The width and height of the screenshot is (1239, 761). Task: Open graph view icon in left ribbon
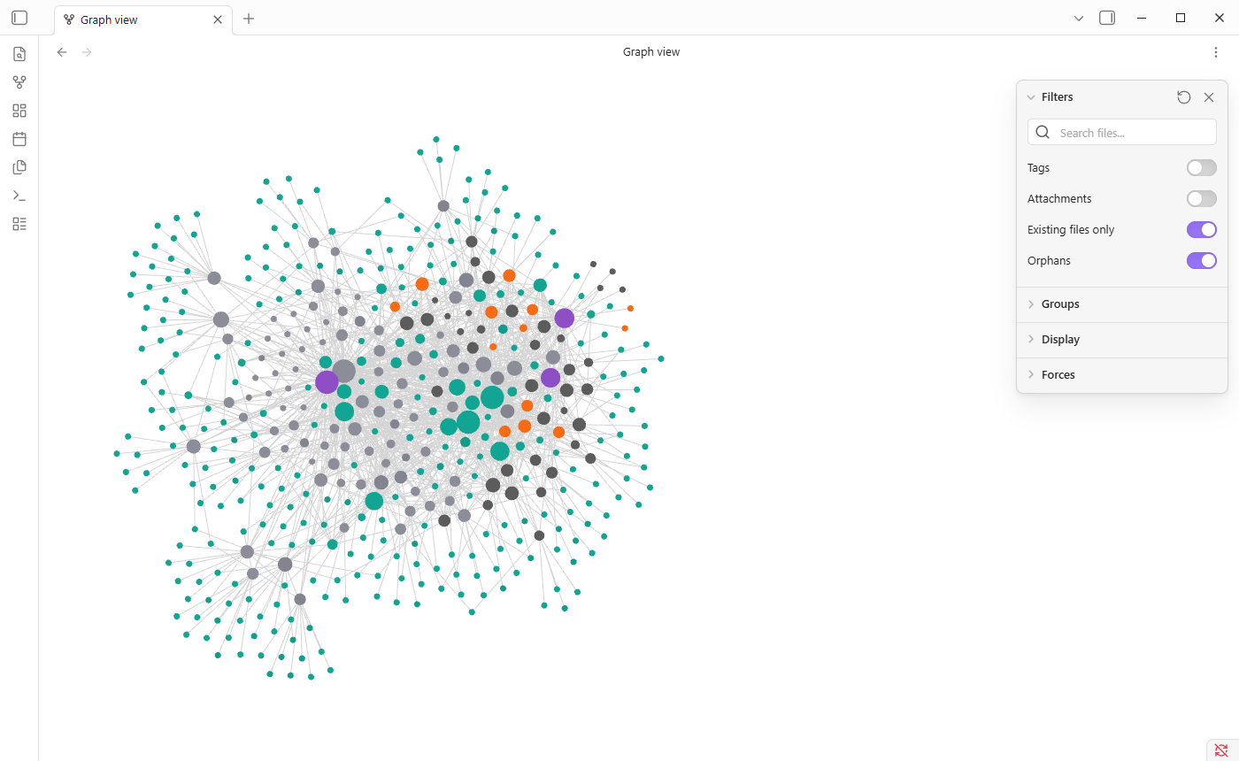19,82
